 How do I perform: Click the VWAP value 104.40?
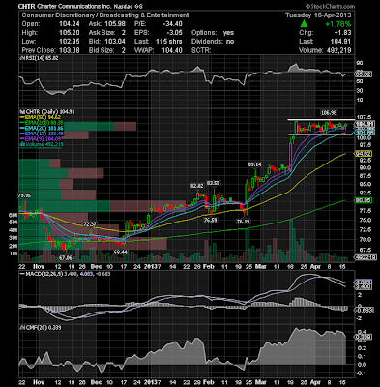click(172, 50)
